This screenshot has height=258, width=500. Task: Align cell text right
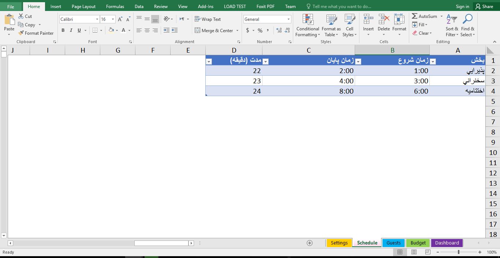(155, 30)
